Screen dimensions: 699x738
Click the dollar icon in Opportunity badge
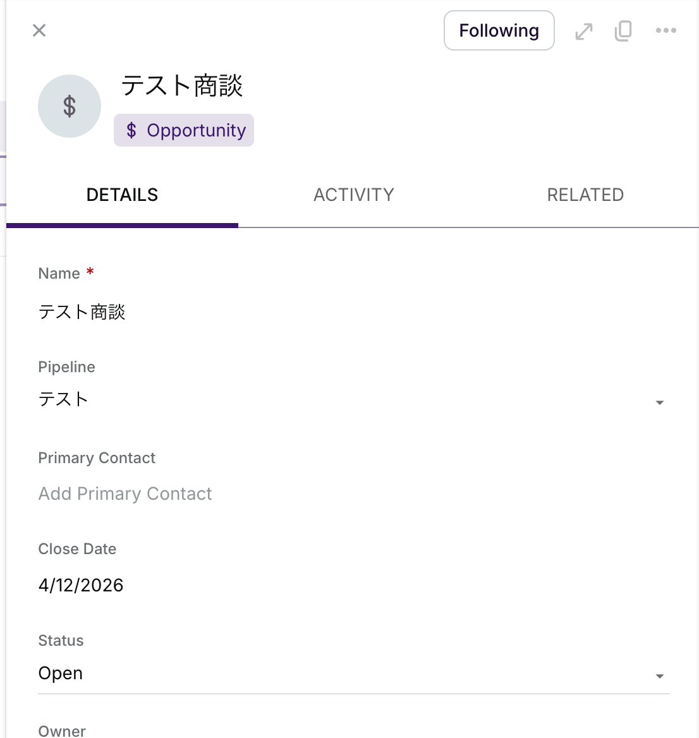click(x=131, y=130)
